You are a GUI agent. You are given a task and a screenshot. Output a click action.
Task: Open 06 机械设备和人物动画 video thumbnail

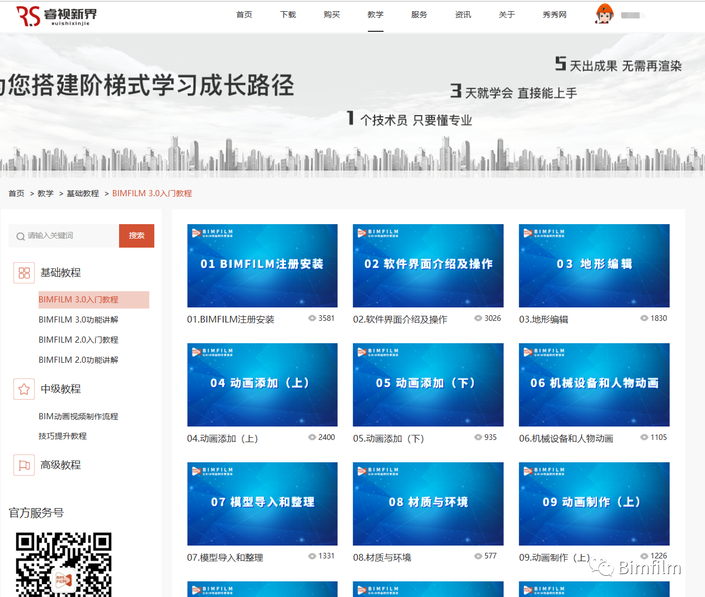coord(594,385)
